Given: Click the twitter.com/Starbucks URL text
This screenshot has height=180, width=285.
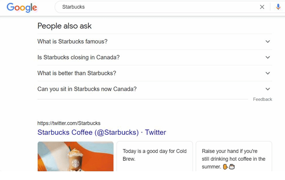Looking at the screenshot, I should click(x=69, y=123).
